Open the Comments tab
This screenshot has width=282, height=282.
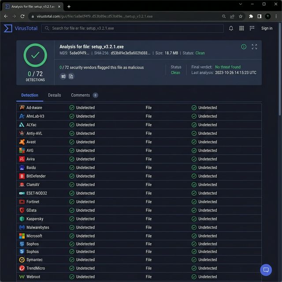(x=80, y=95)
